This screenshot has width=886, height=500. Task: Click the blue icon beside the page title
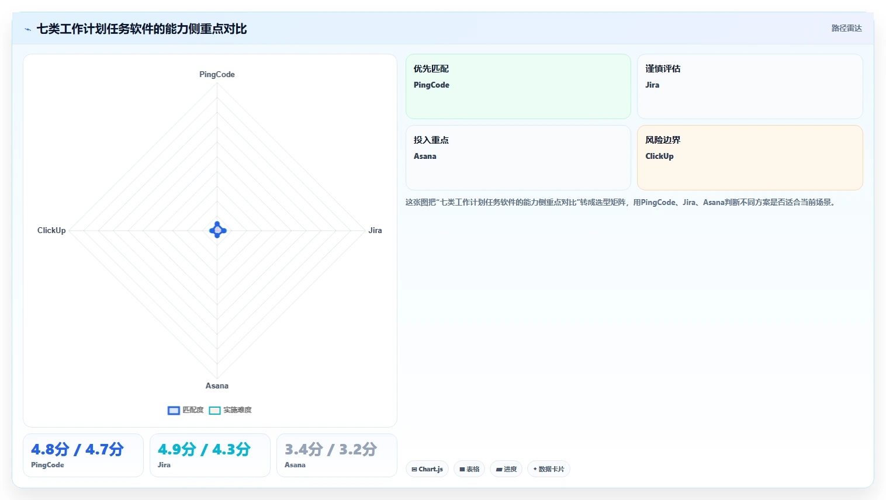click(x=27, y=29)
